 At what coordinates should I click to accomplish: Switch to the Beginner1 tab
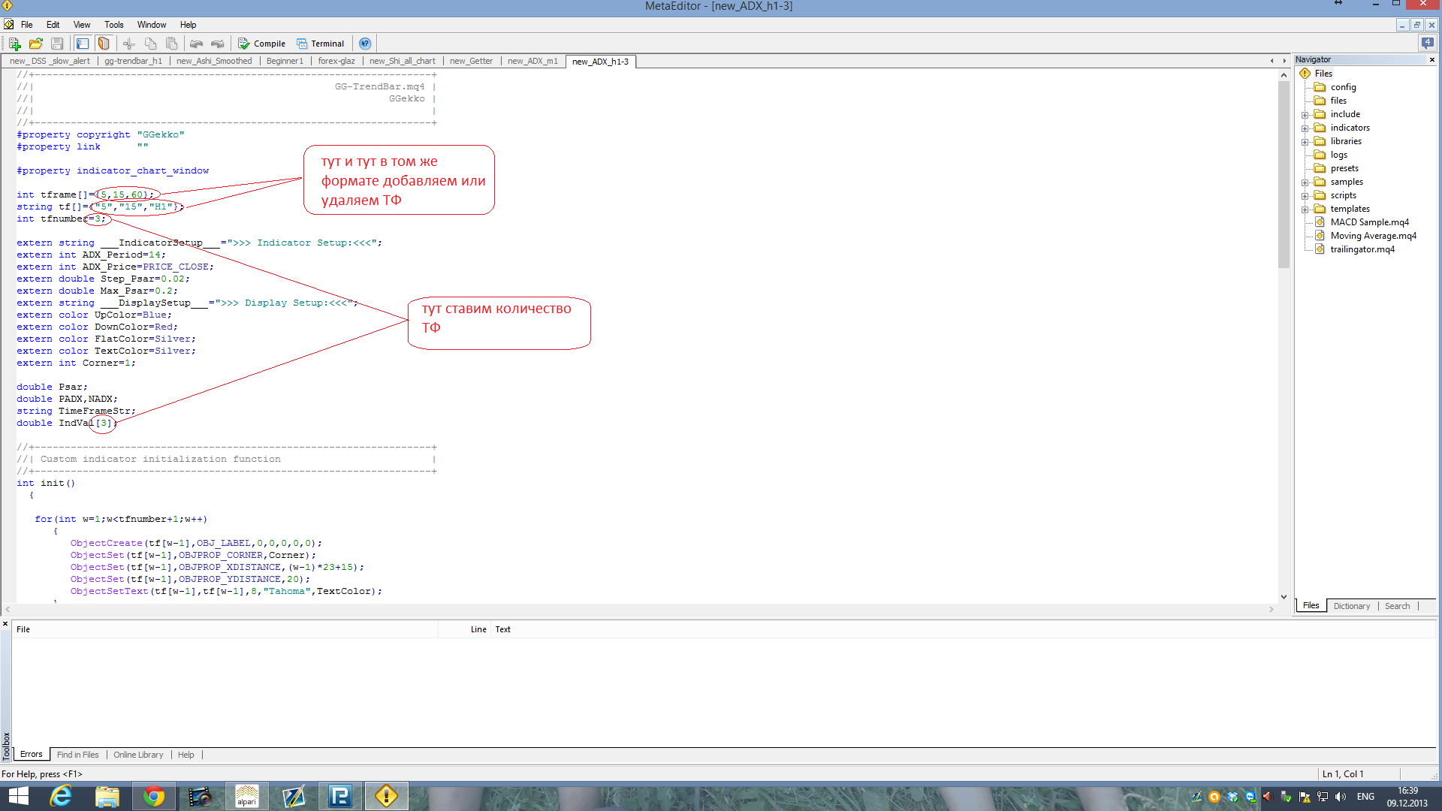coord(285,61)
